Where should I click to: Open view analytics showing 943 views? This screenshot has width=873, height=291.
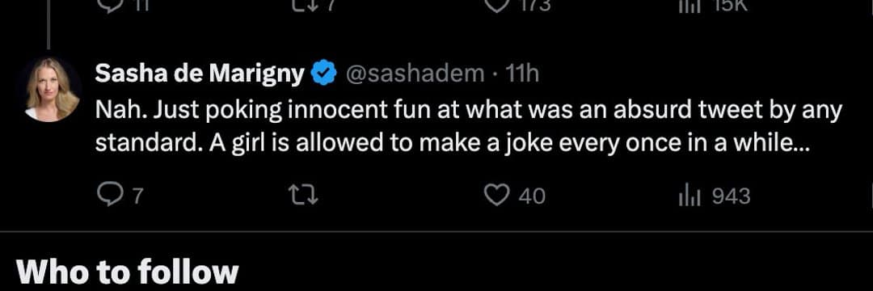(x=688, y=196)
